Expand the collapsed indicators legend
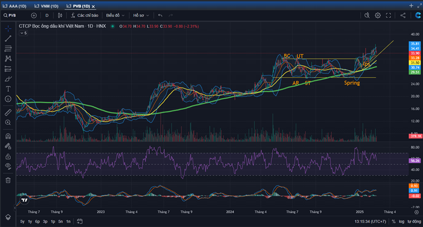423x227 pixels. tap(23, 33)
